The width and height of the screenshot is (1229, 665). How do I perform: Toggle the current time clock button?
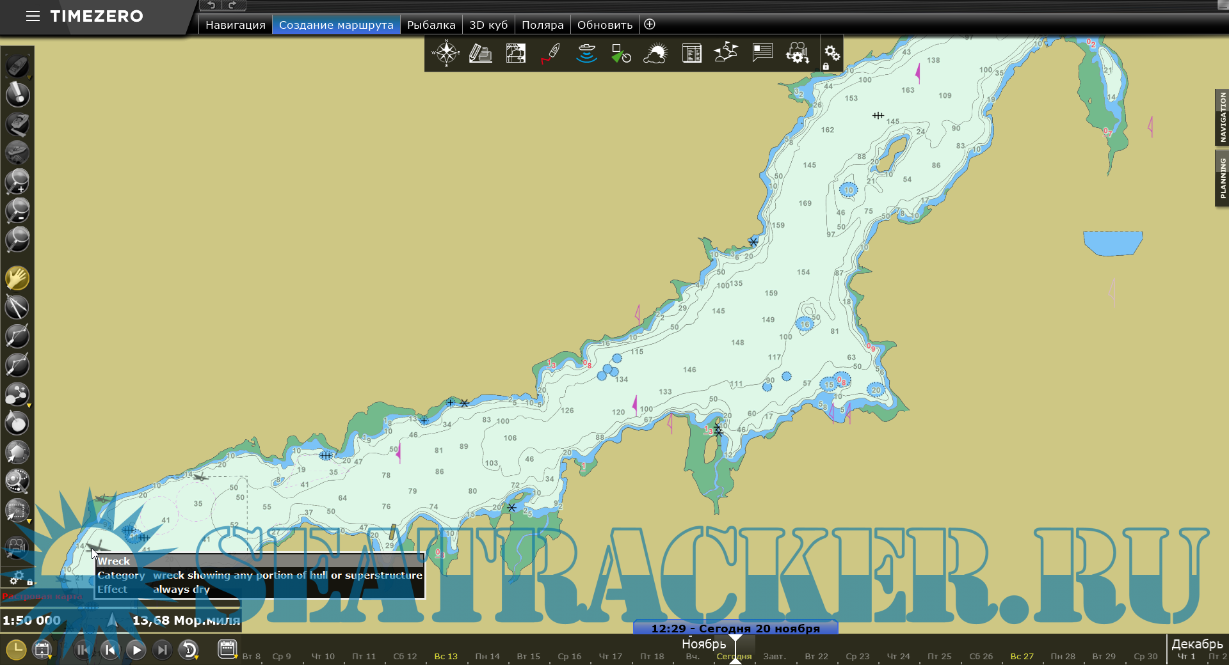(16, 650)
